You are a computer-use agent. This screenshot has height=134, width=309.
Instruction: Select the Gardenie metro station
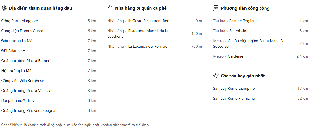(235, 56)
